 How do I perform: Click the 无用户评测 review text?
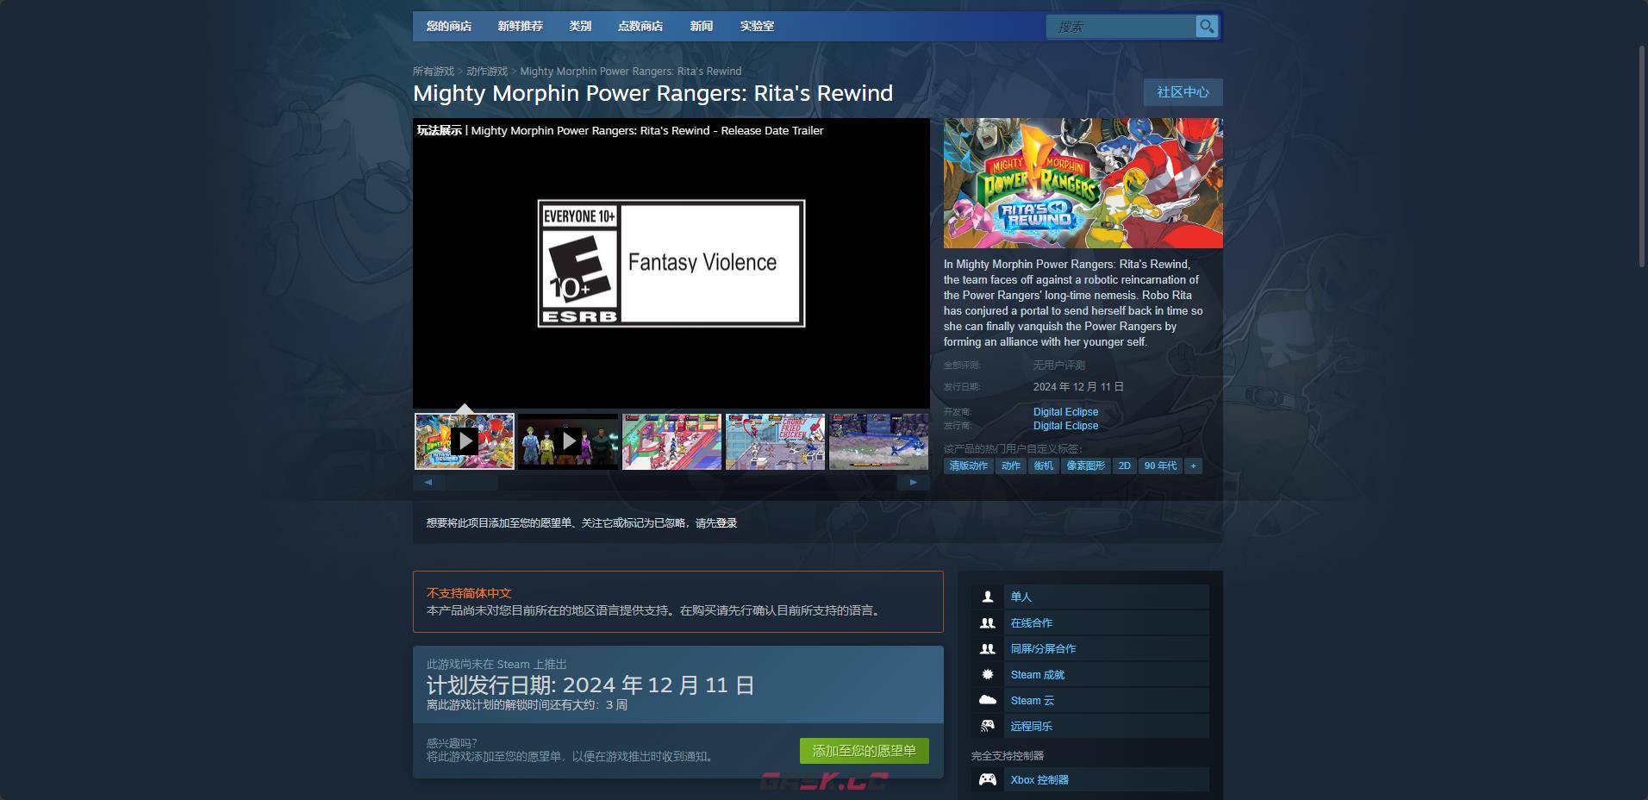coord(1059,366)
